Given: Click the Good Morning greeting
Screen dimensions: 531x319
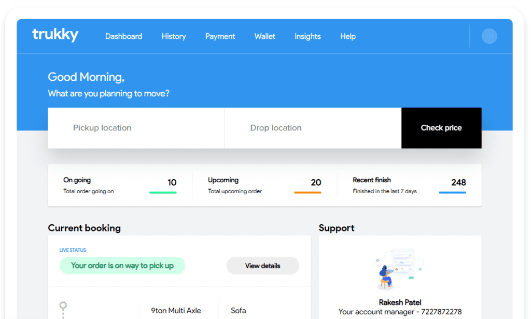Looking at the screenshot, I should click(x=86, y=77).
